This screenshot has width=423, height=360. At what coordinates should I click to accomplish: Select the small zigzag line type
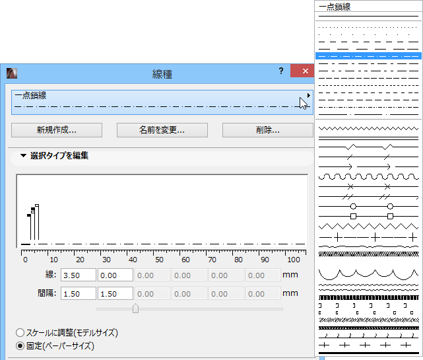click(x=368, y=128)
